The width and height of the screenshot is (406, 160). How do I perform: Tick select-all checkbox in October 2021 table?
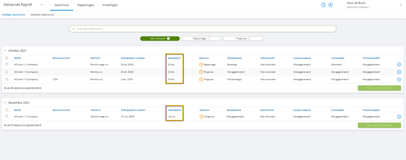pyautogui.click(x=7, y=58)
